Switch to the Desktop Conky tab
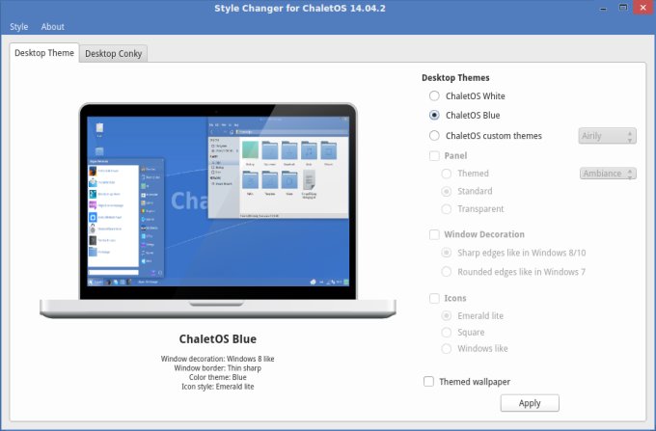The width and height of the screenshot is (656, 431). pyautogui.click(x=115, y=54)
